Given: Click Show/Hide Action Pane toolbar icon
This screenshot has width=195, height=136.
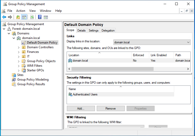Looking at the screenshot, I should pyautogui.click(x=46, y=17).
